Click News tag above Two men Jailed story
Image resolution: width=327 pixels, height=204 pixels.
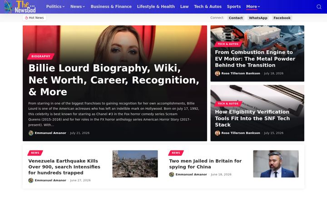pyautogui.click(x=176, y=153)
